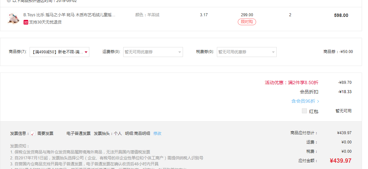The image size is (368, 169).
Task: Click the 运费 ¥0.00 value
Action: pos(346,142)
